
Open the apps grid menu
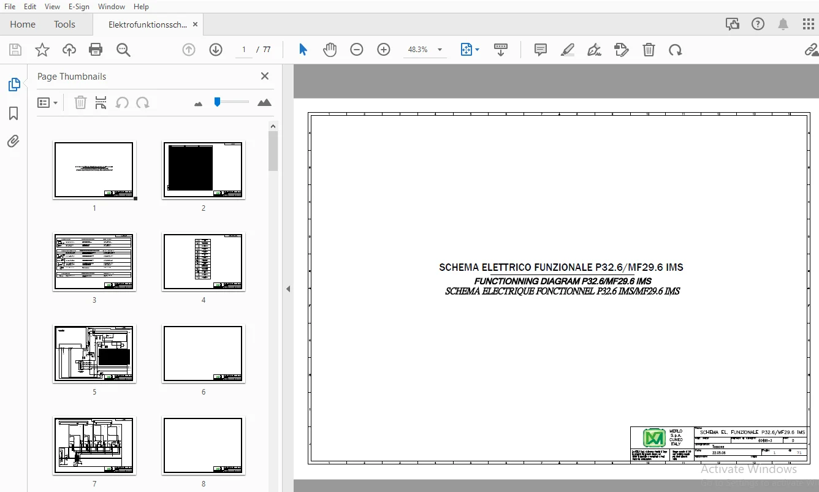(809, 24)
